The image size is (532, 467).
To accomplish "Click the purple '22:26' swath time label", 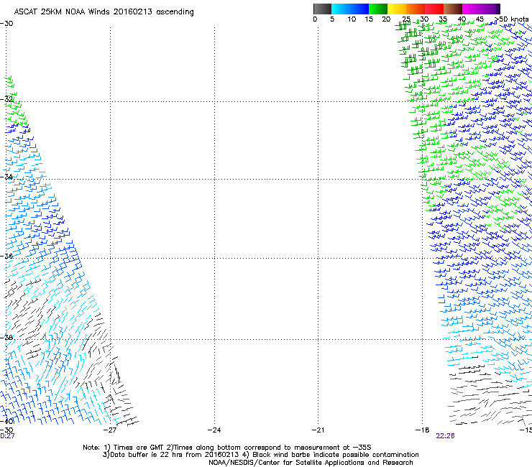I will pos(445,436).
